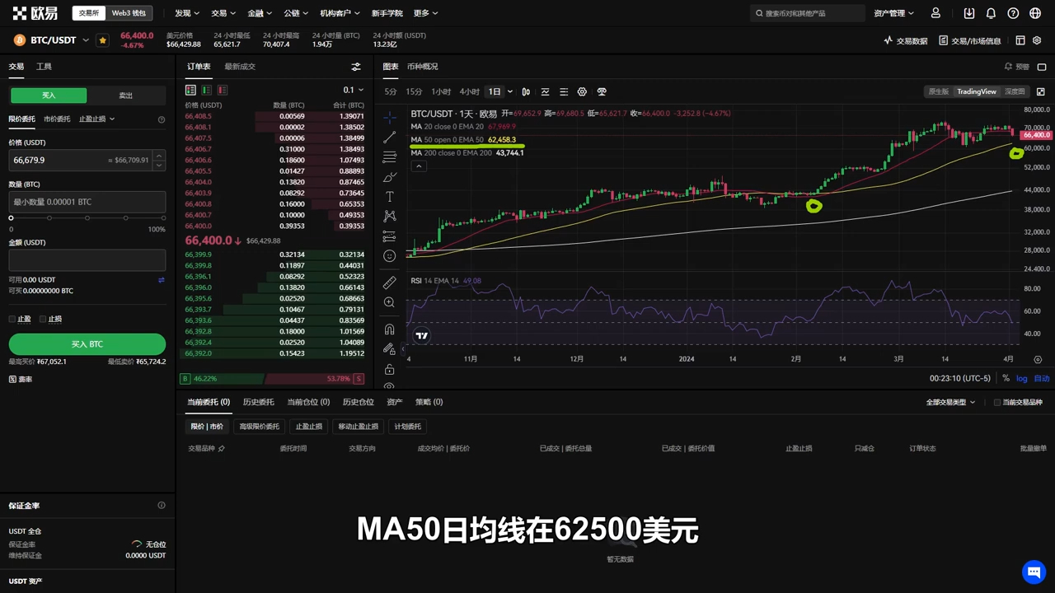Open chart settings gear icon
The width and height of the screenshot is (1055, 593).
[582, 91]
